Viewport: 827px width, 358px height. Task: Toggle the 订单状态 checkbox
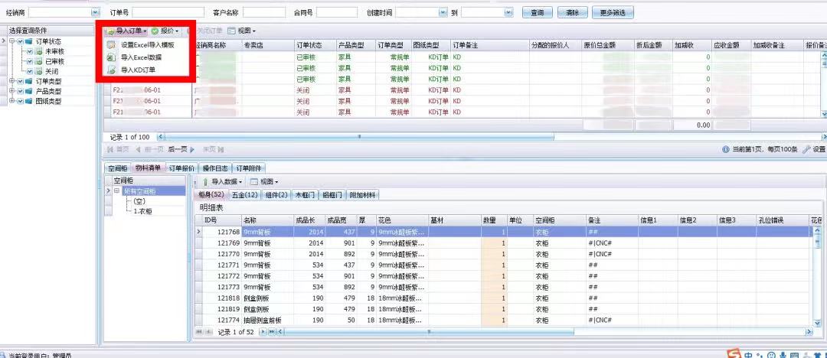tap(20, 41)
